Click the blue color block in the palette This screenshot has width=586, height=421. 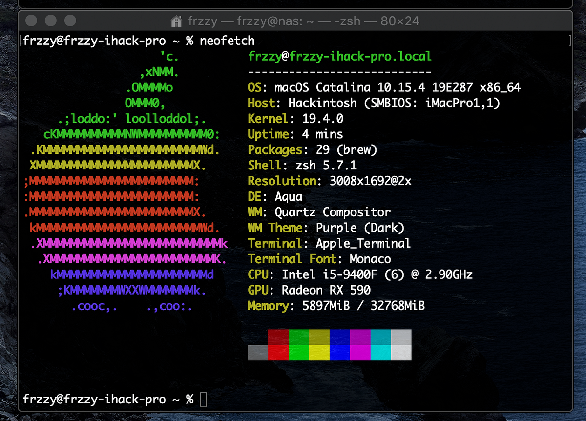click(x=340, y=345)
